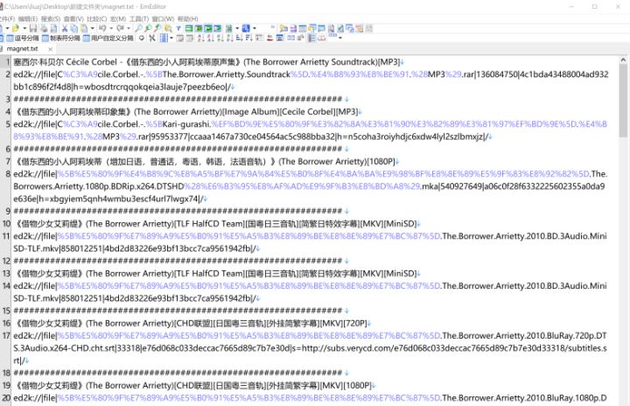Open the 帮助(H) menu

(187, 18)
